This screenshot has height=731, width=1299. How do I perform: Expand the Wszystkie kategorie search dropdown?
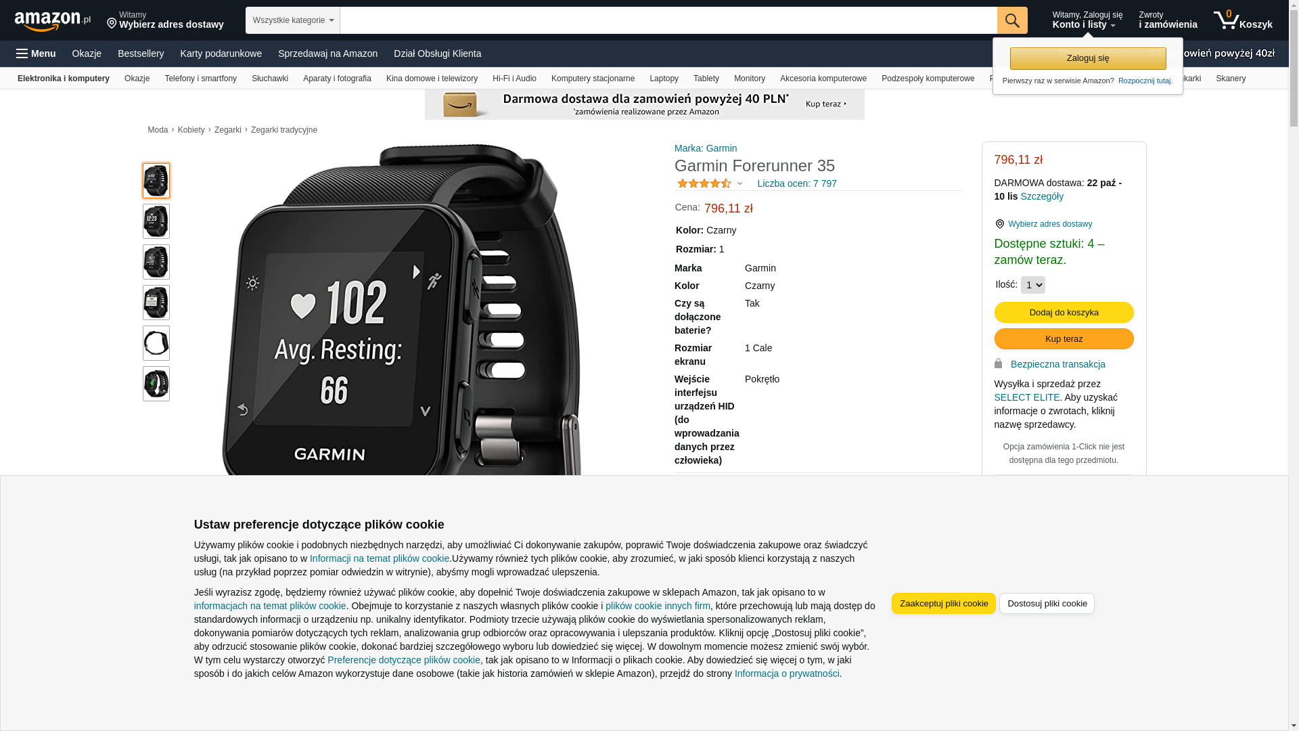click(293, 20)
